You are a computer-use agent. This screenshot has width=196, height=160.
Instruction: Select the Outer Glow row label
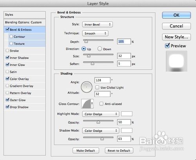18,100
